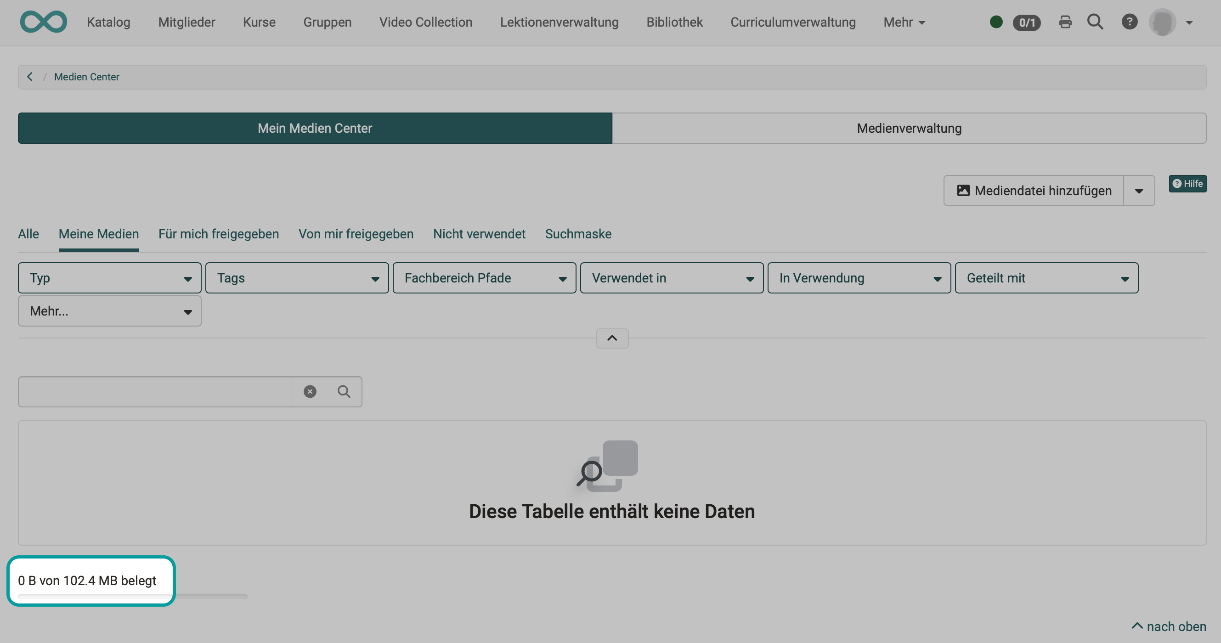Click the print icon in header

tap(1065, 22)
